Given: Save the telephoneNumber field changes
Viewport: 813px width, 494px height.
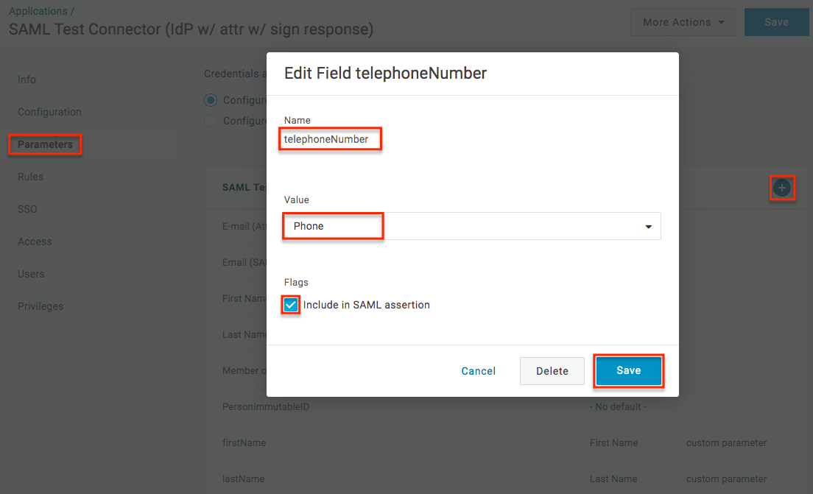Looking at the screenshot, I should (x=628, y=371).
